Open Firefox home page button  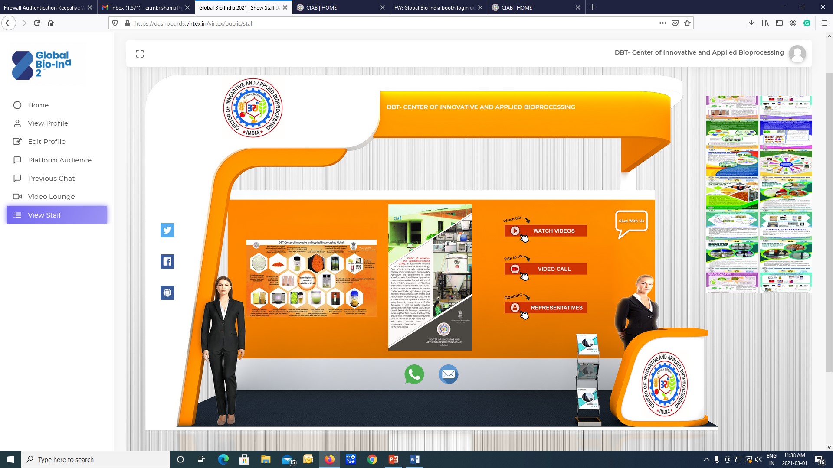(51, 23)
